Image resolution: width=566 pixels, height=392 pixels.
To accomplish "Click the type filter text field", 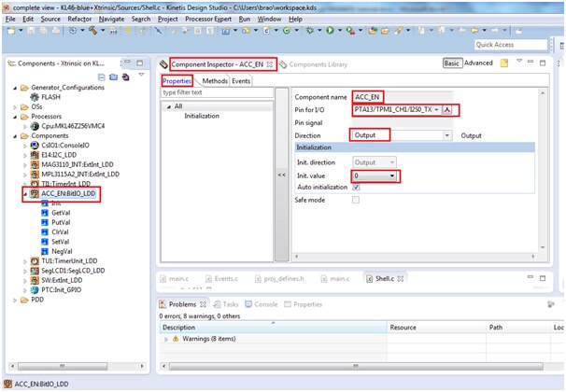I will click(217, 92).
